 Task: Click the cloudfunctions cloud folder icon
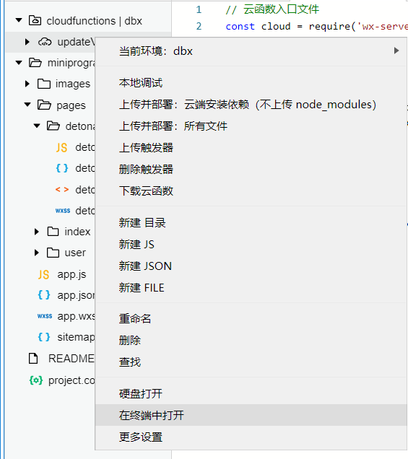pos(35,20)
